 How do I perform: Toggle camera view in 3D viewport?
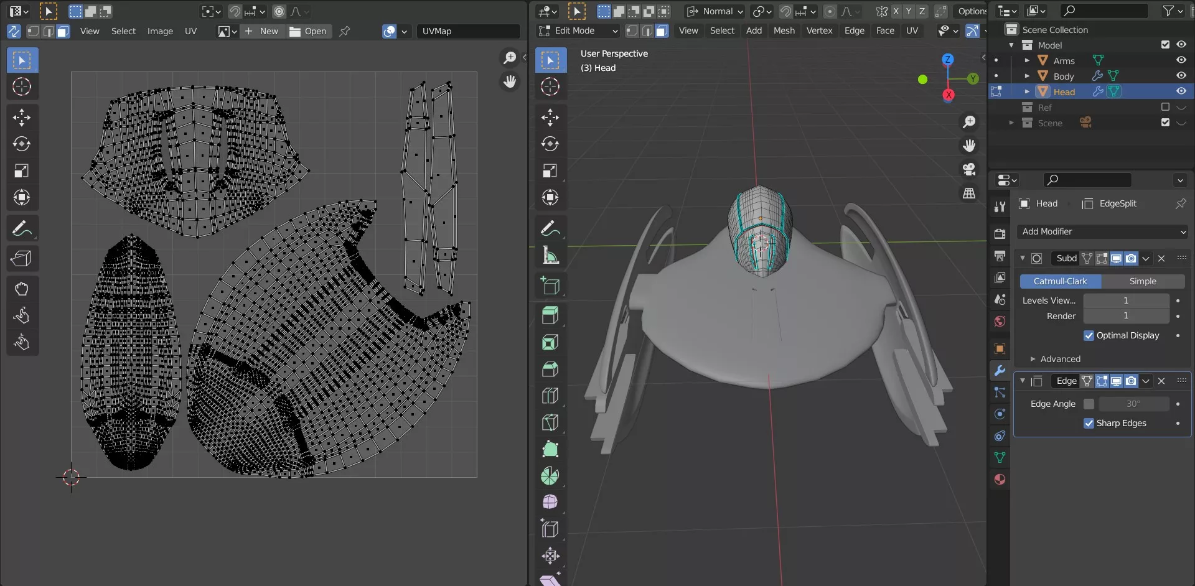tap(969, 169)
